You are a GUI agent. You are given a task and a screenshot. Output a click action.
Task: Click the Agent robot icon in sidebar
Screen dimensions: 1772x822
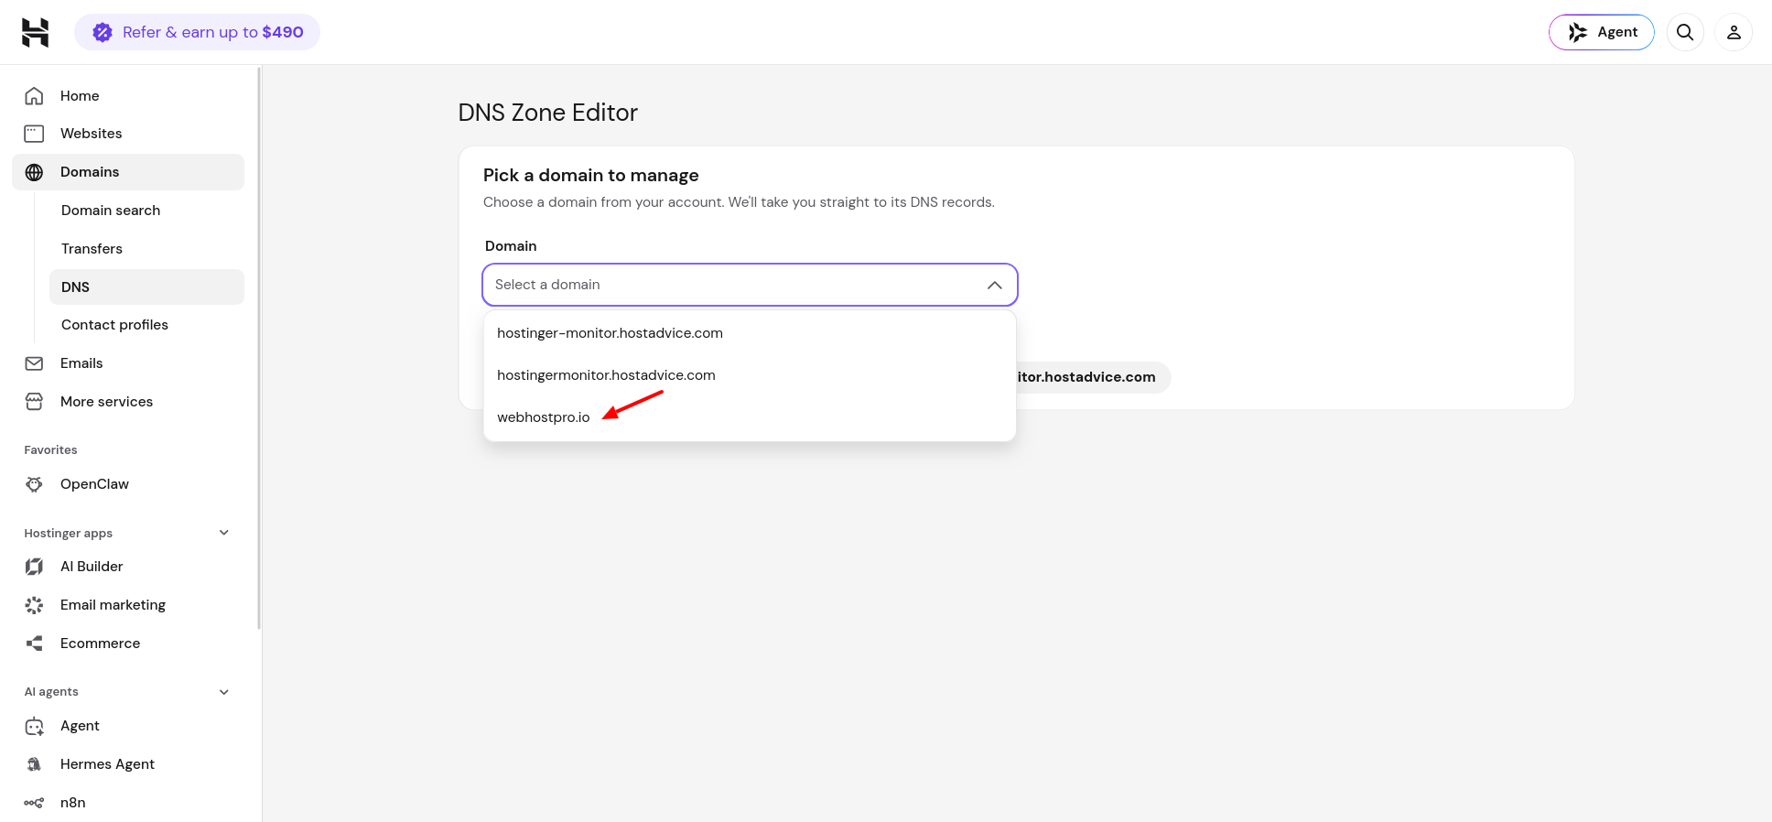34,726
